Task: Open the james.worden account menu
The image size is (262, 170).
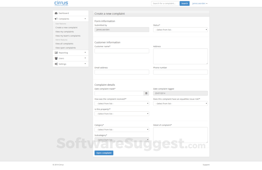Action: pos(200,4)
